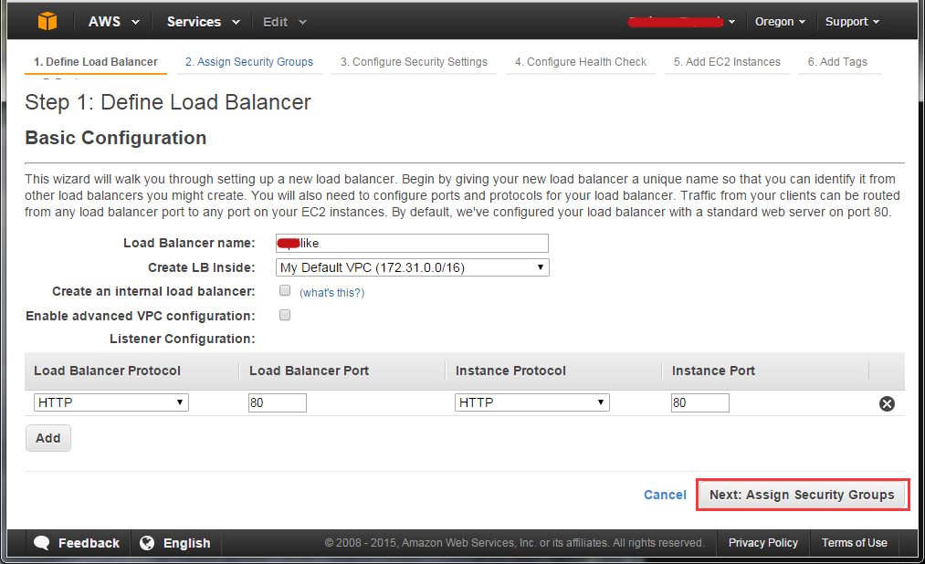Focus the Load Balancer name field
925x564 pixels.
(413, 244)
